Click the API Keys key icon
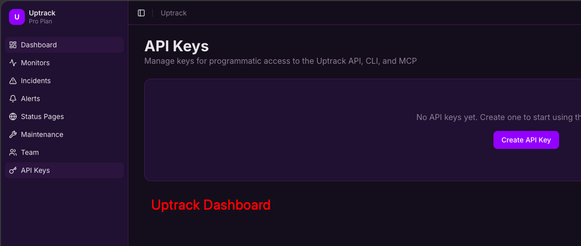Image resolution: width=581 pixels, height=246 pixels. point(13,170)
